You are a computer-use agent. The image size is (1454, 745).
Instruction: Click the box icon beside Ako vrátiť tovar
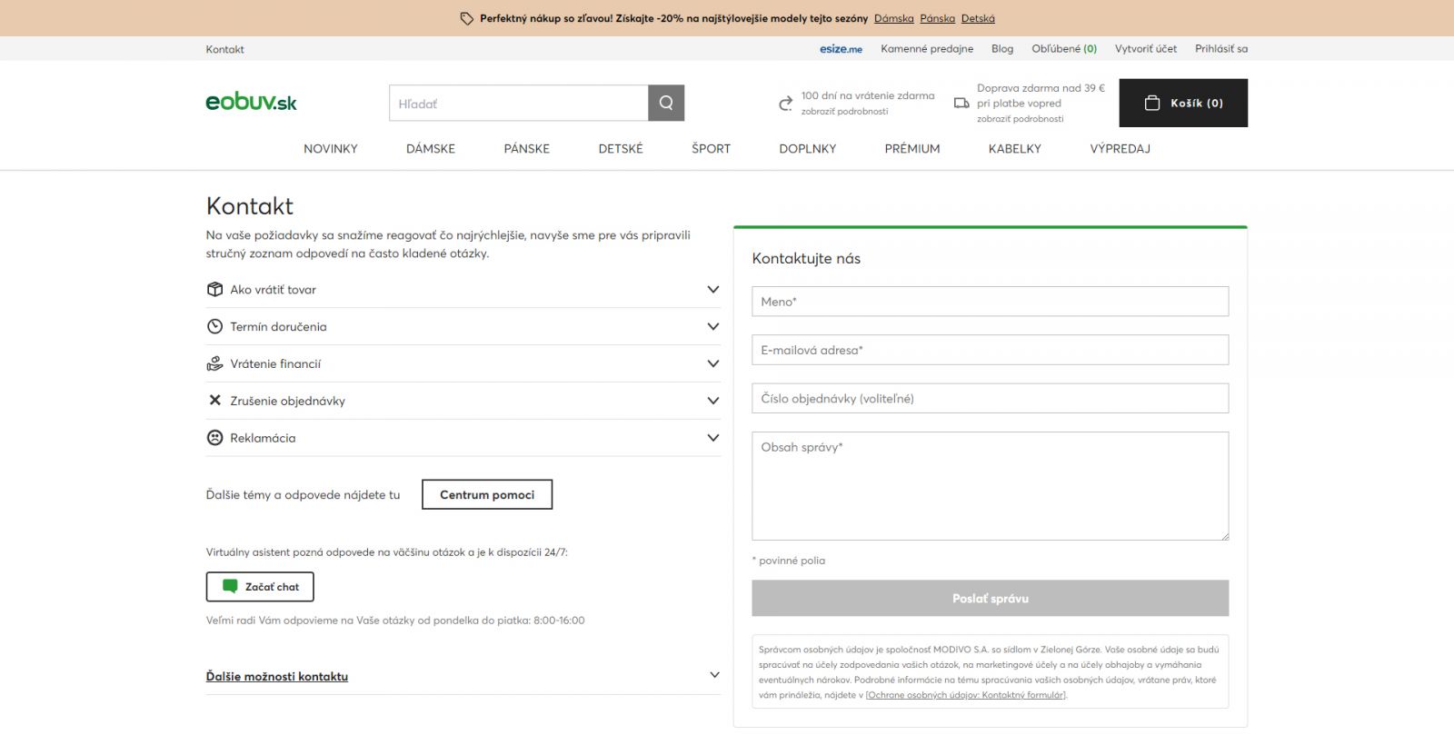tap(214, 290)
